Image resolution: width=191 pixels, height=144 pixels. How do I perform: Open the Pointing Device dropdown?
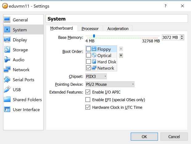110,84
